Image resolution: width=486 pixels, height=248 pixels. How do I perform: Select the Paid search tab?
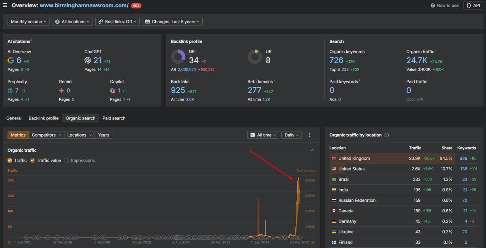click(114, 118)
